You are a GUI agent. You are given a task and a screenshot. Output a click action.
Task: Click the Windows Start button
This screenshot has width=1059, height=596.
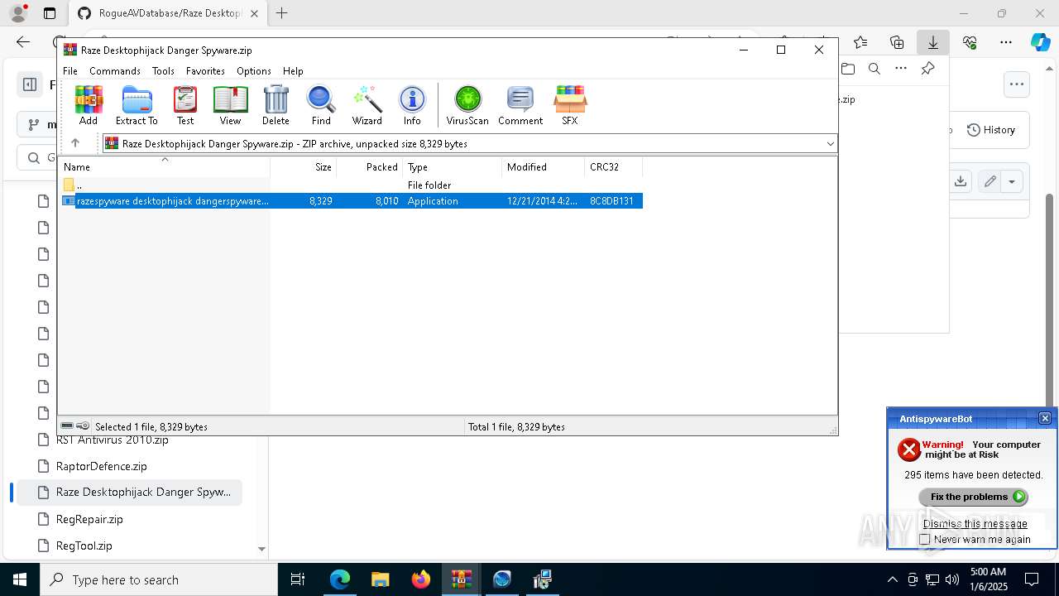pos(20,579)
